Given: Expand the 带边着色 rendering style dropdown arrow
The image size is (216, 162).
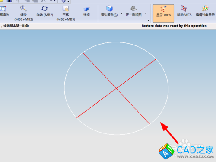Looking at the screenshot, I should (121, 13).
